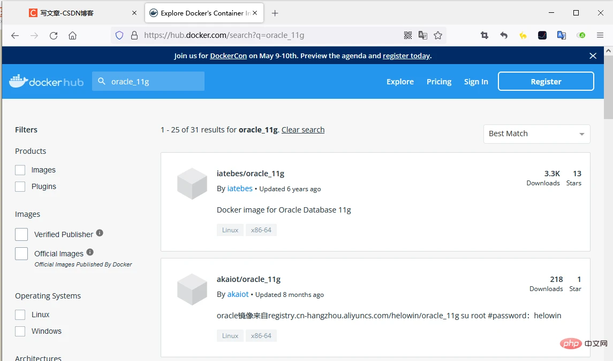The image size is (613, 361).
Task: Open the yellow extension icon
Action: click(x=523, y=35)
